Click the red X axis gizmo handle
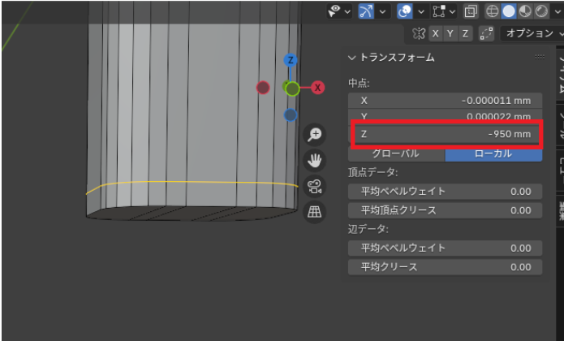Viewport: 564px width, 341px height. tap(317, 87)
